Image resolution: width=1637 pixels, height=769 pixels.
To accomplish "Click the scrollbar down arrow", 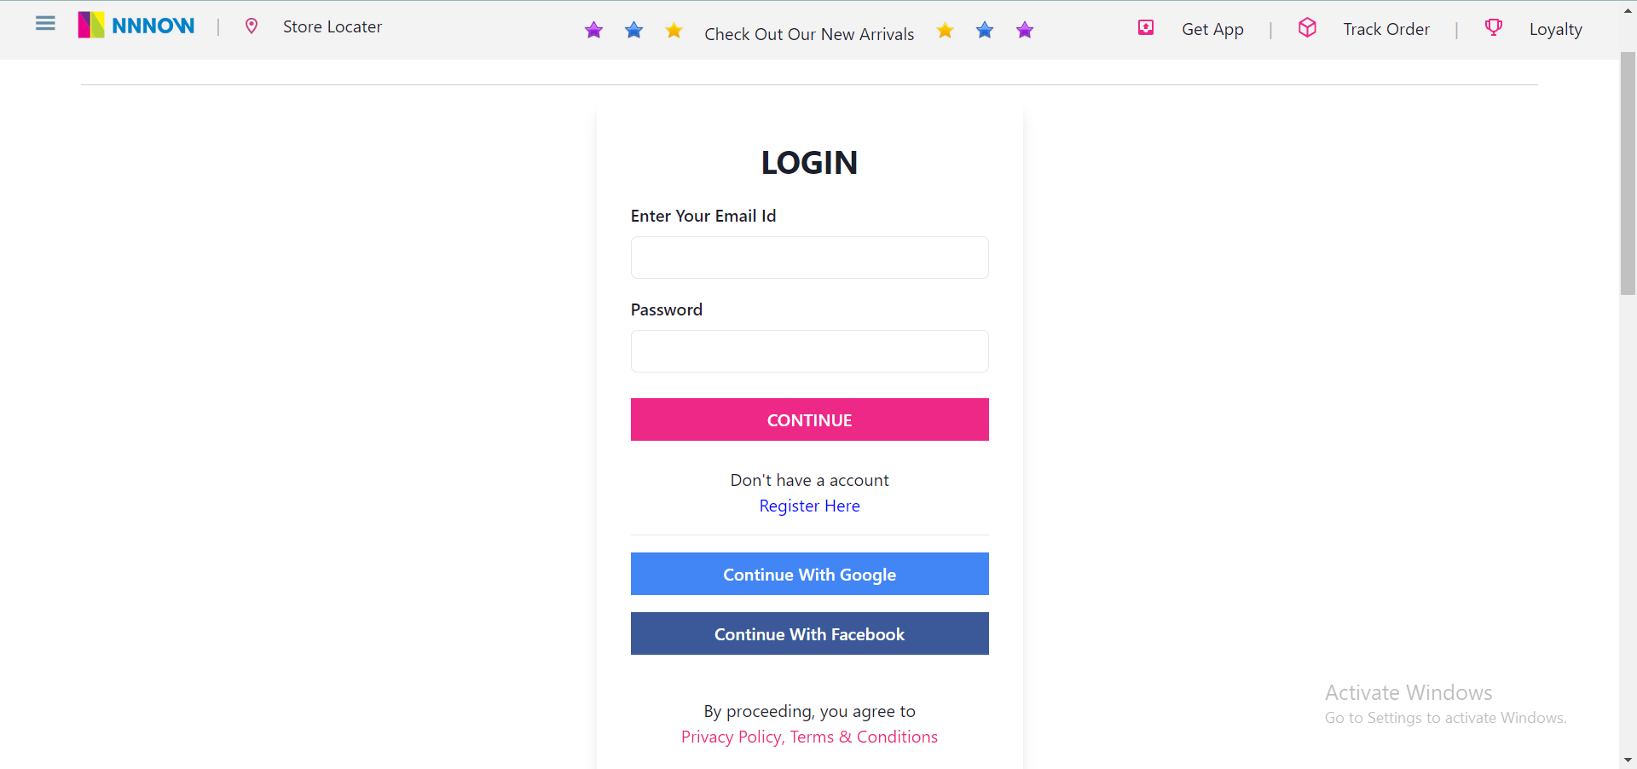I will click(1627, 761).
